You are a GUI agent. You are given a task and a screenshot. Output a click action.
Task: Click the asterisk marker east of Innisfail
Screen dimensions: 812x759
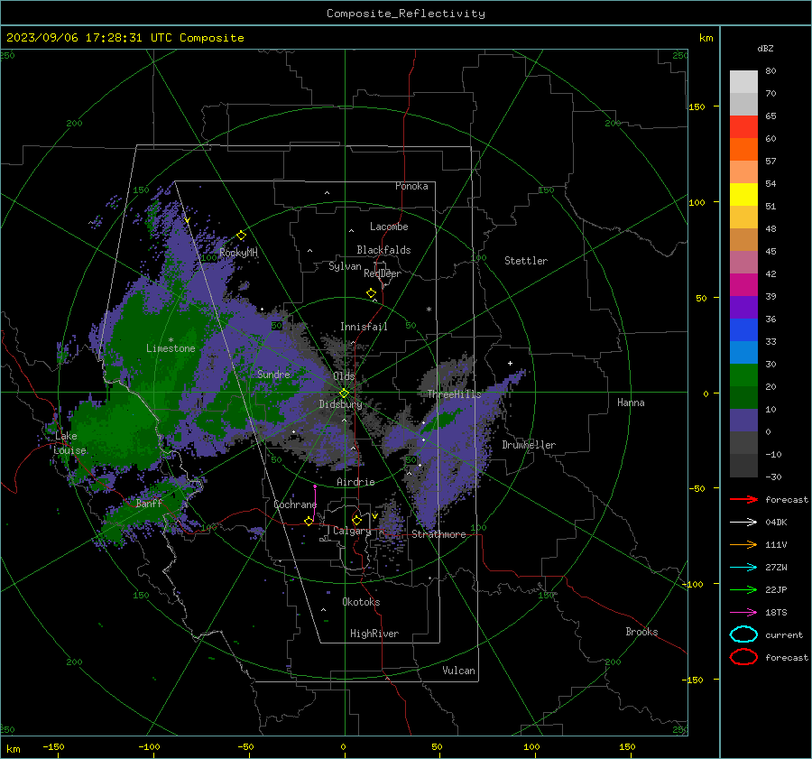tap(429, 310)
